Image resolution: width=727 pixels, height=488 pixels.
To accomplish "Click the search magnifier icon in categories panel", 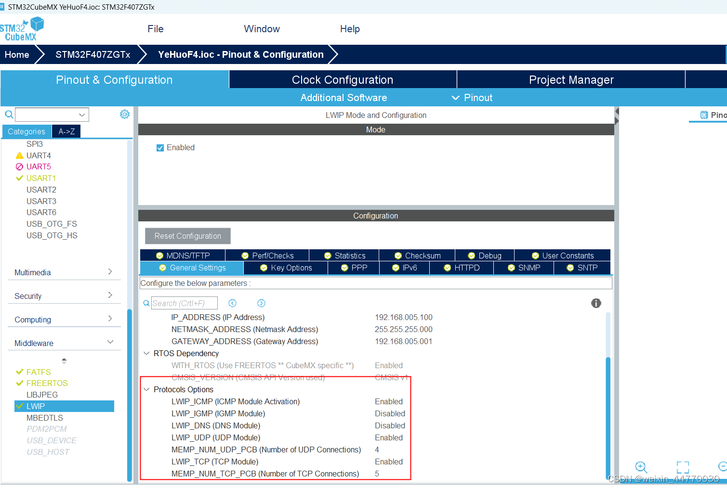I will (x=9, y=115).
